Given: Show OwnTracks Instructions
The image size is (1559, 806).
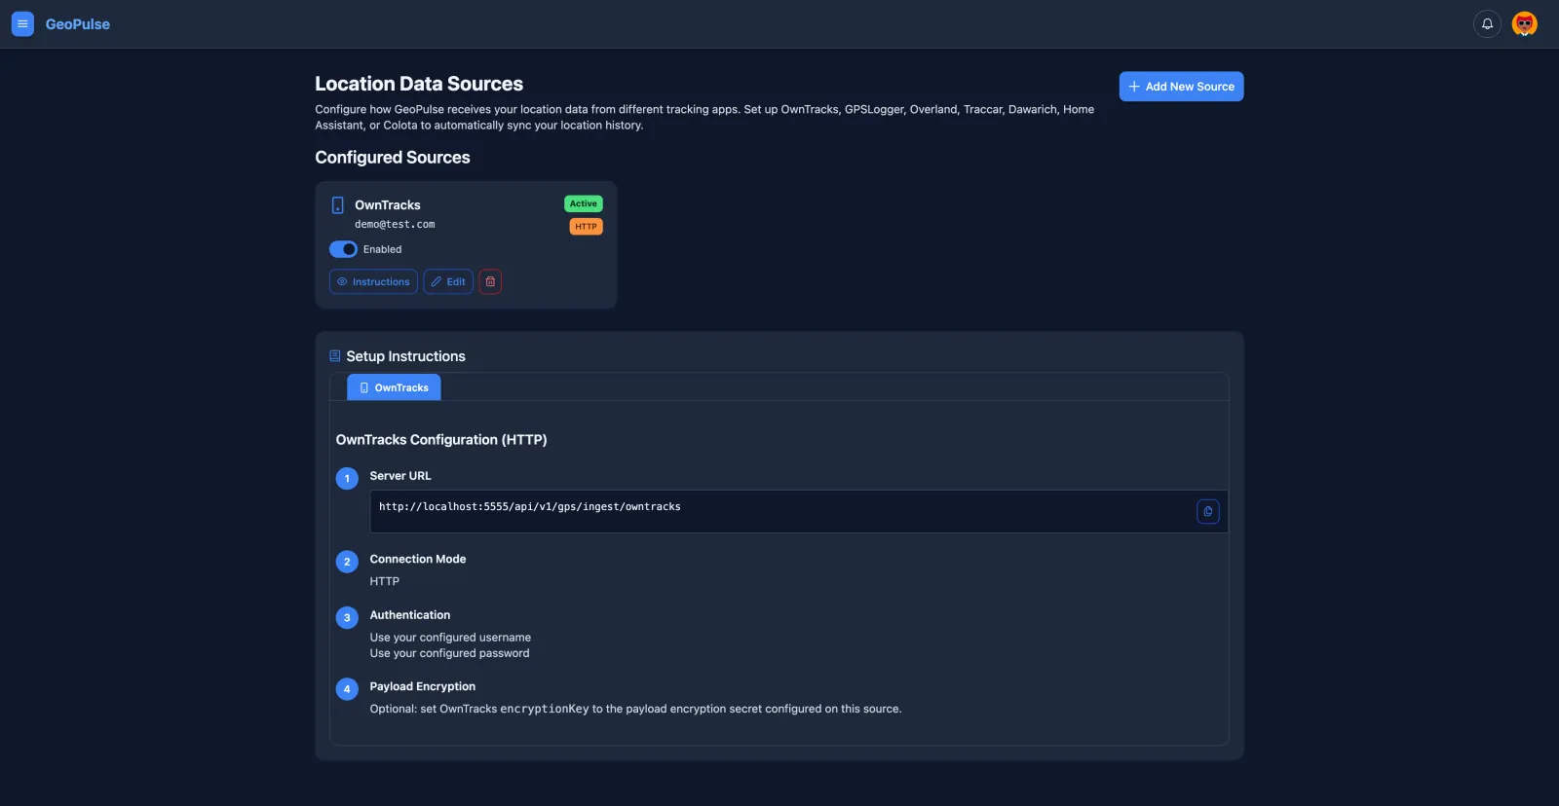Looking at the screenshot, I should [x=373, y=281].
